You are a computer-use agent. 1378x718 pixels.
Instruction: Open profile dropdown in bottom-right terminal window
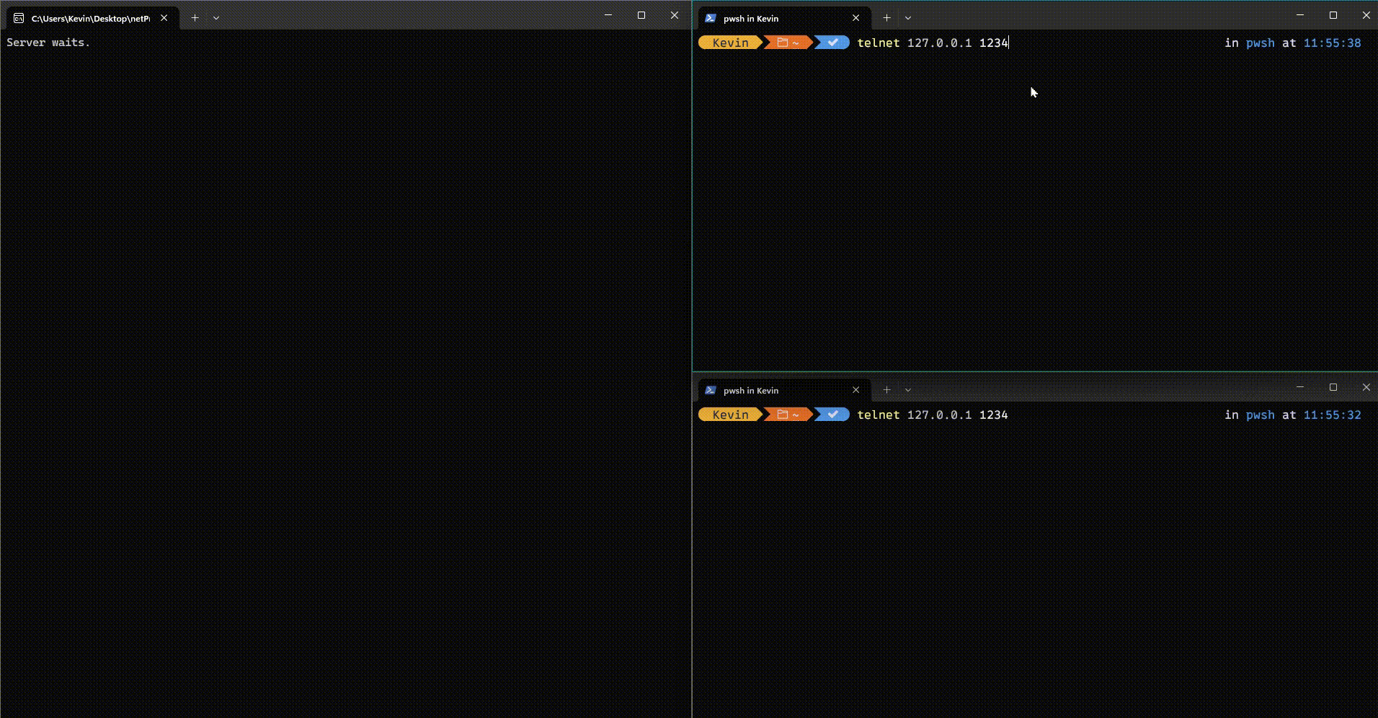click(x=908, y=390)
